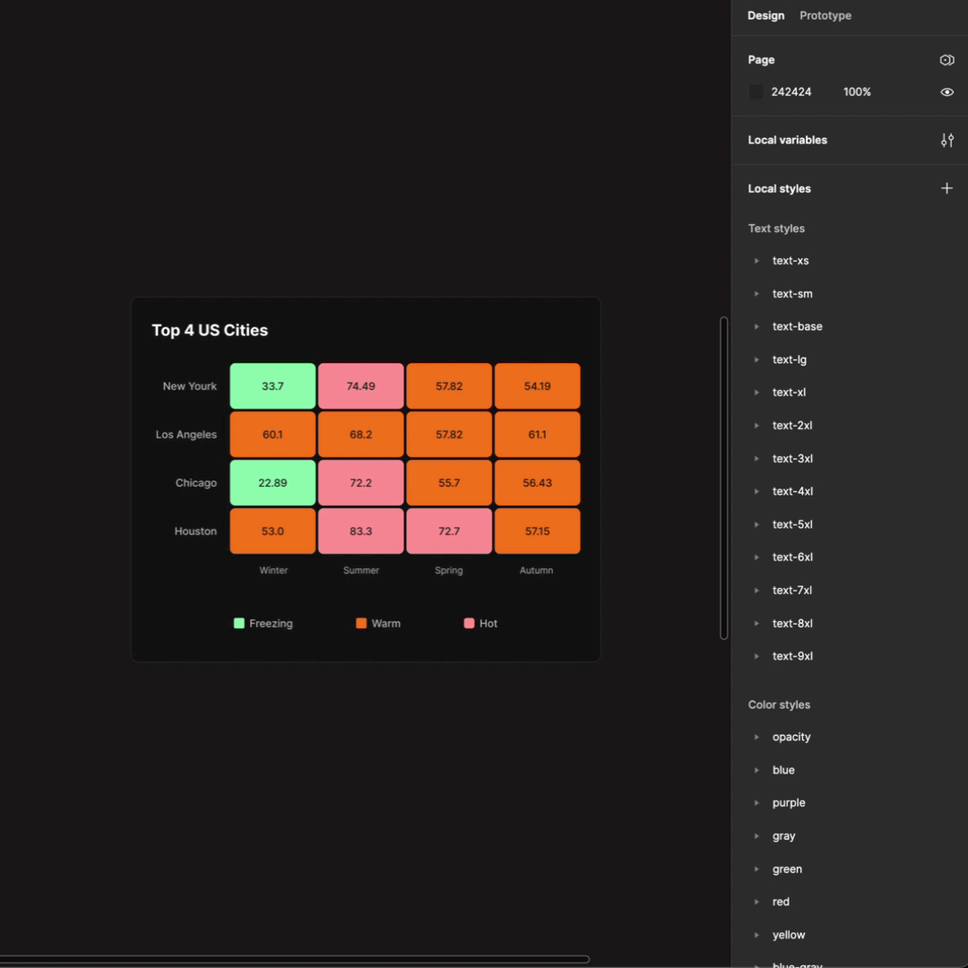
Task: Select the Freezing legend swatch on the canvas
Action: point(238,623)
